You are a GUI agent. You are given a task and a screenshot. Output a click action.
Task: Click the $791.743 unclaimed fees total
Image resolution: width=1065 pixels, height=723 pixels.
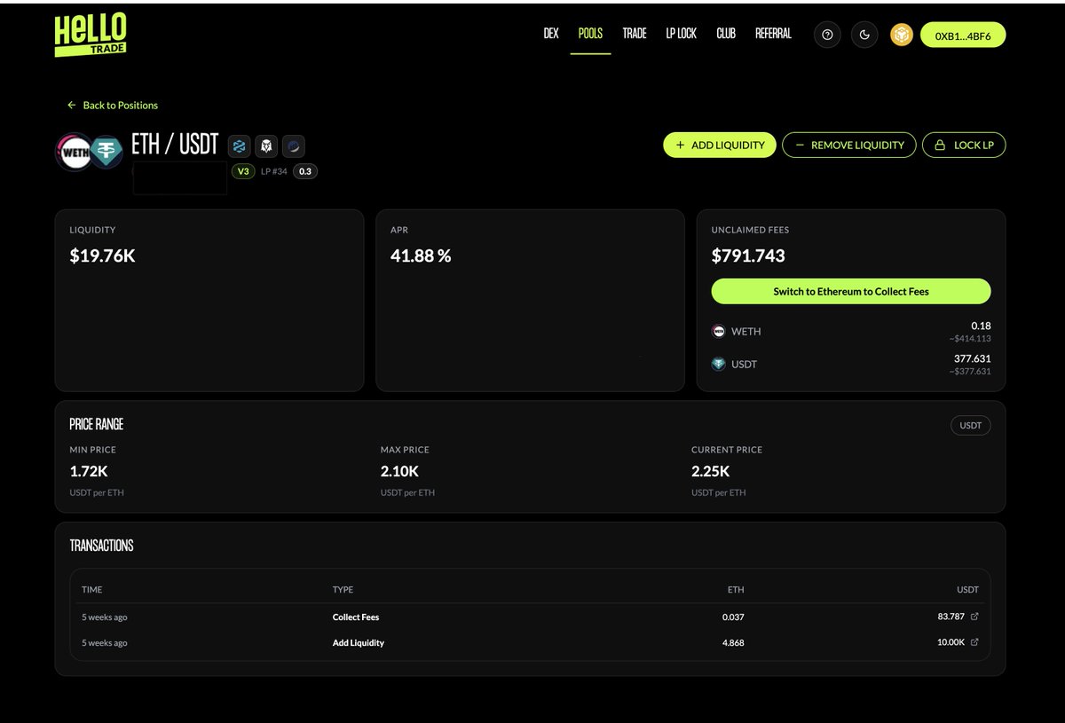[x=748, y=256]
